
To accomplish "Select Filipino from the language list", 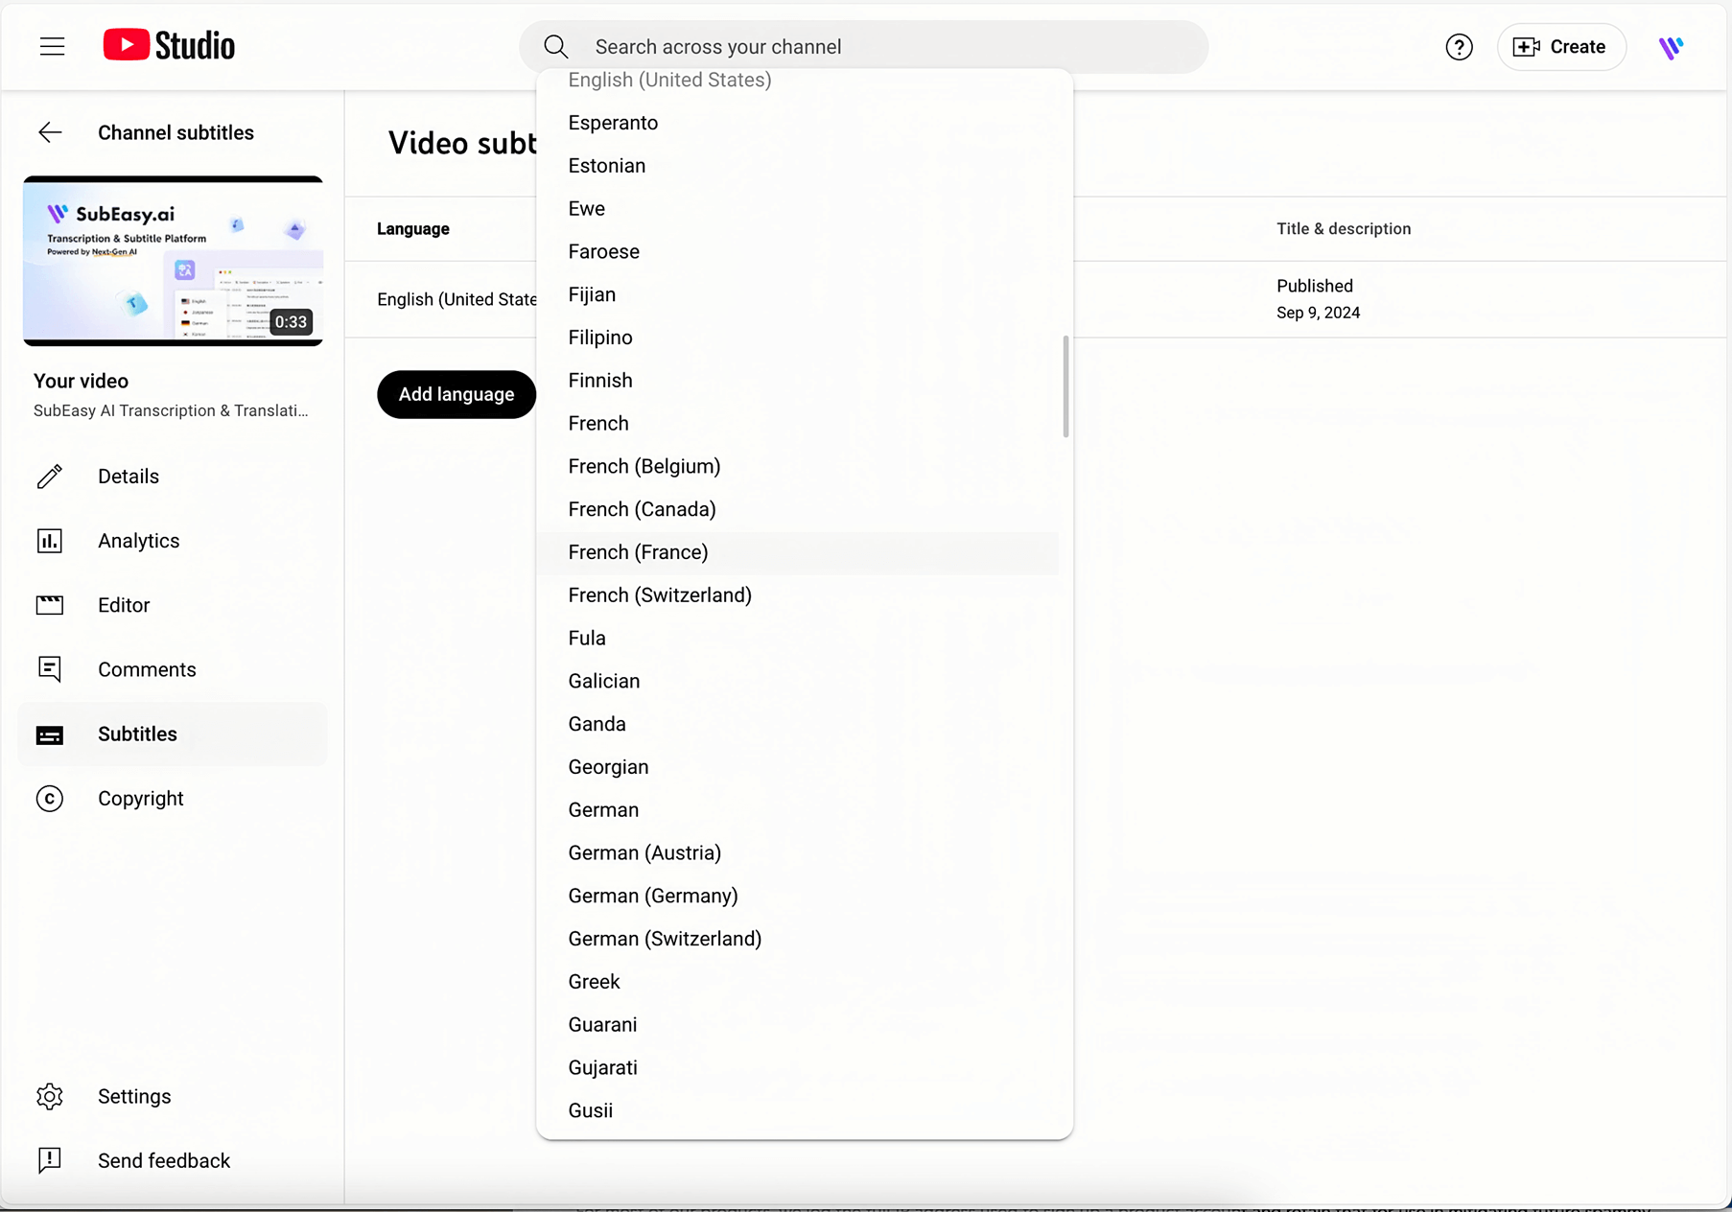I will (798, 338).
